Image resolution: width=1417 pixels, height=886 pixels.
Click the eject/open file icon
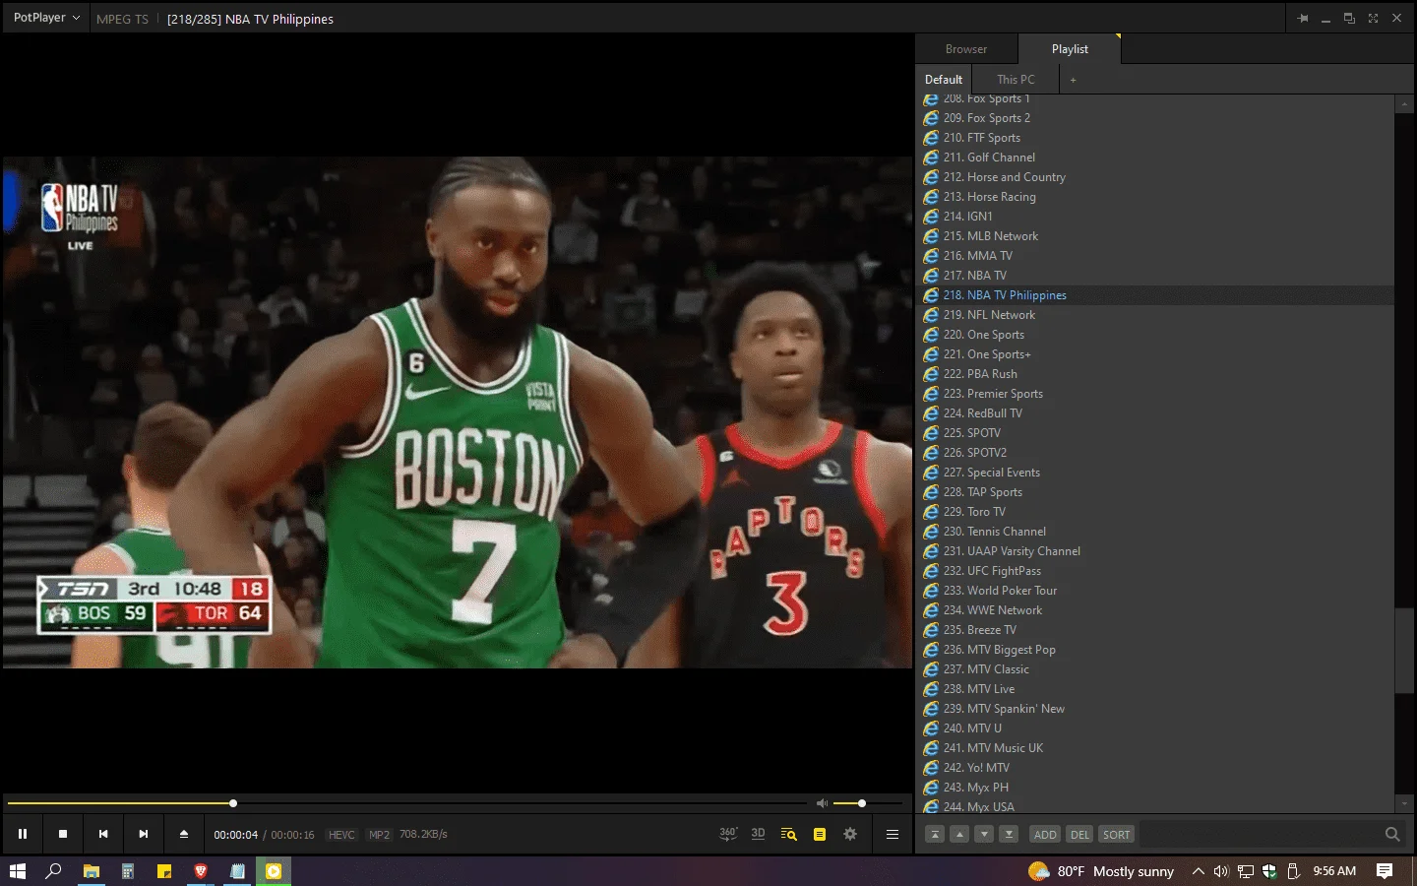point(184,834)
